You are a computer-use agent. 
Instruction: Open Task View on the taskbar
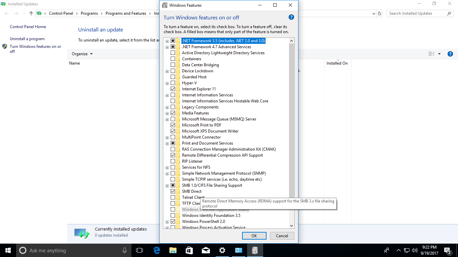[139, 250]
